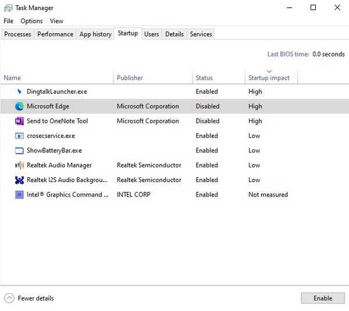The image size is (349, 311).
Task: Click the Microsoft Edge browser icon
Action: 19,106
